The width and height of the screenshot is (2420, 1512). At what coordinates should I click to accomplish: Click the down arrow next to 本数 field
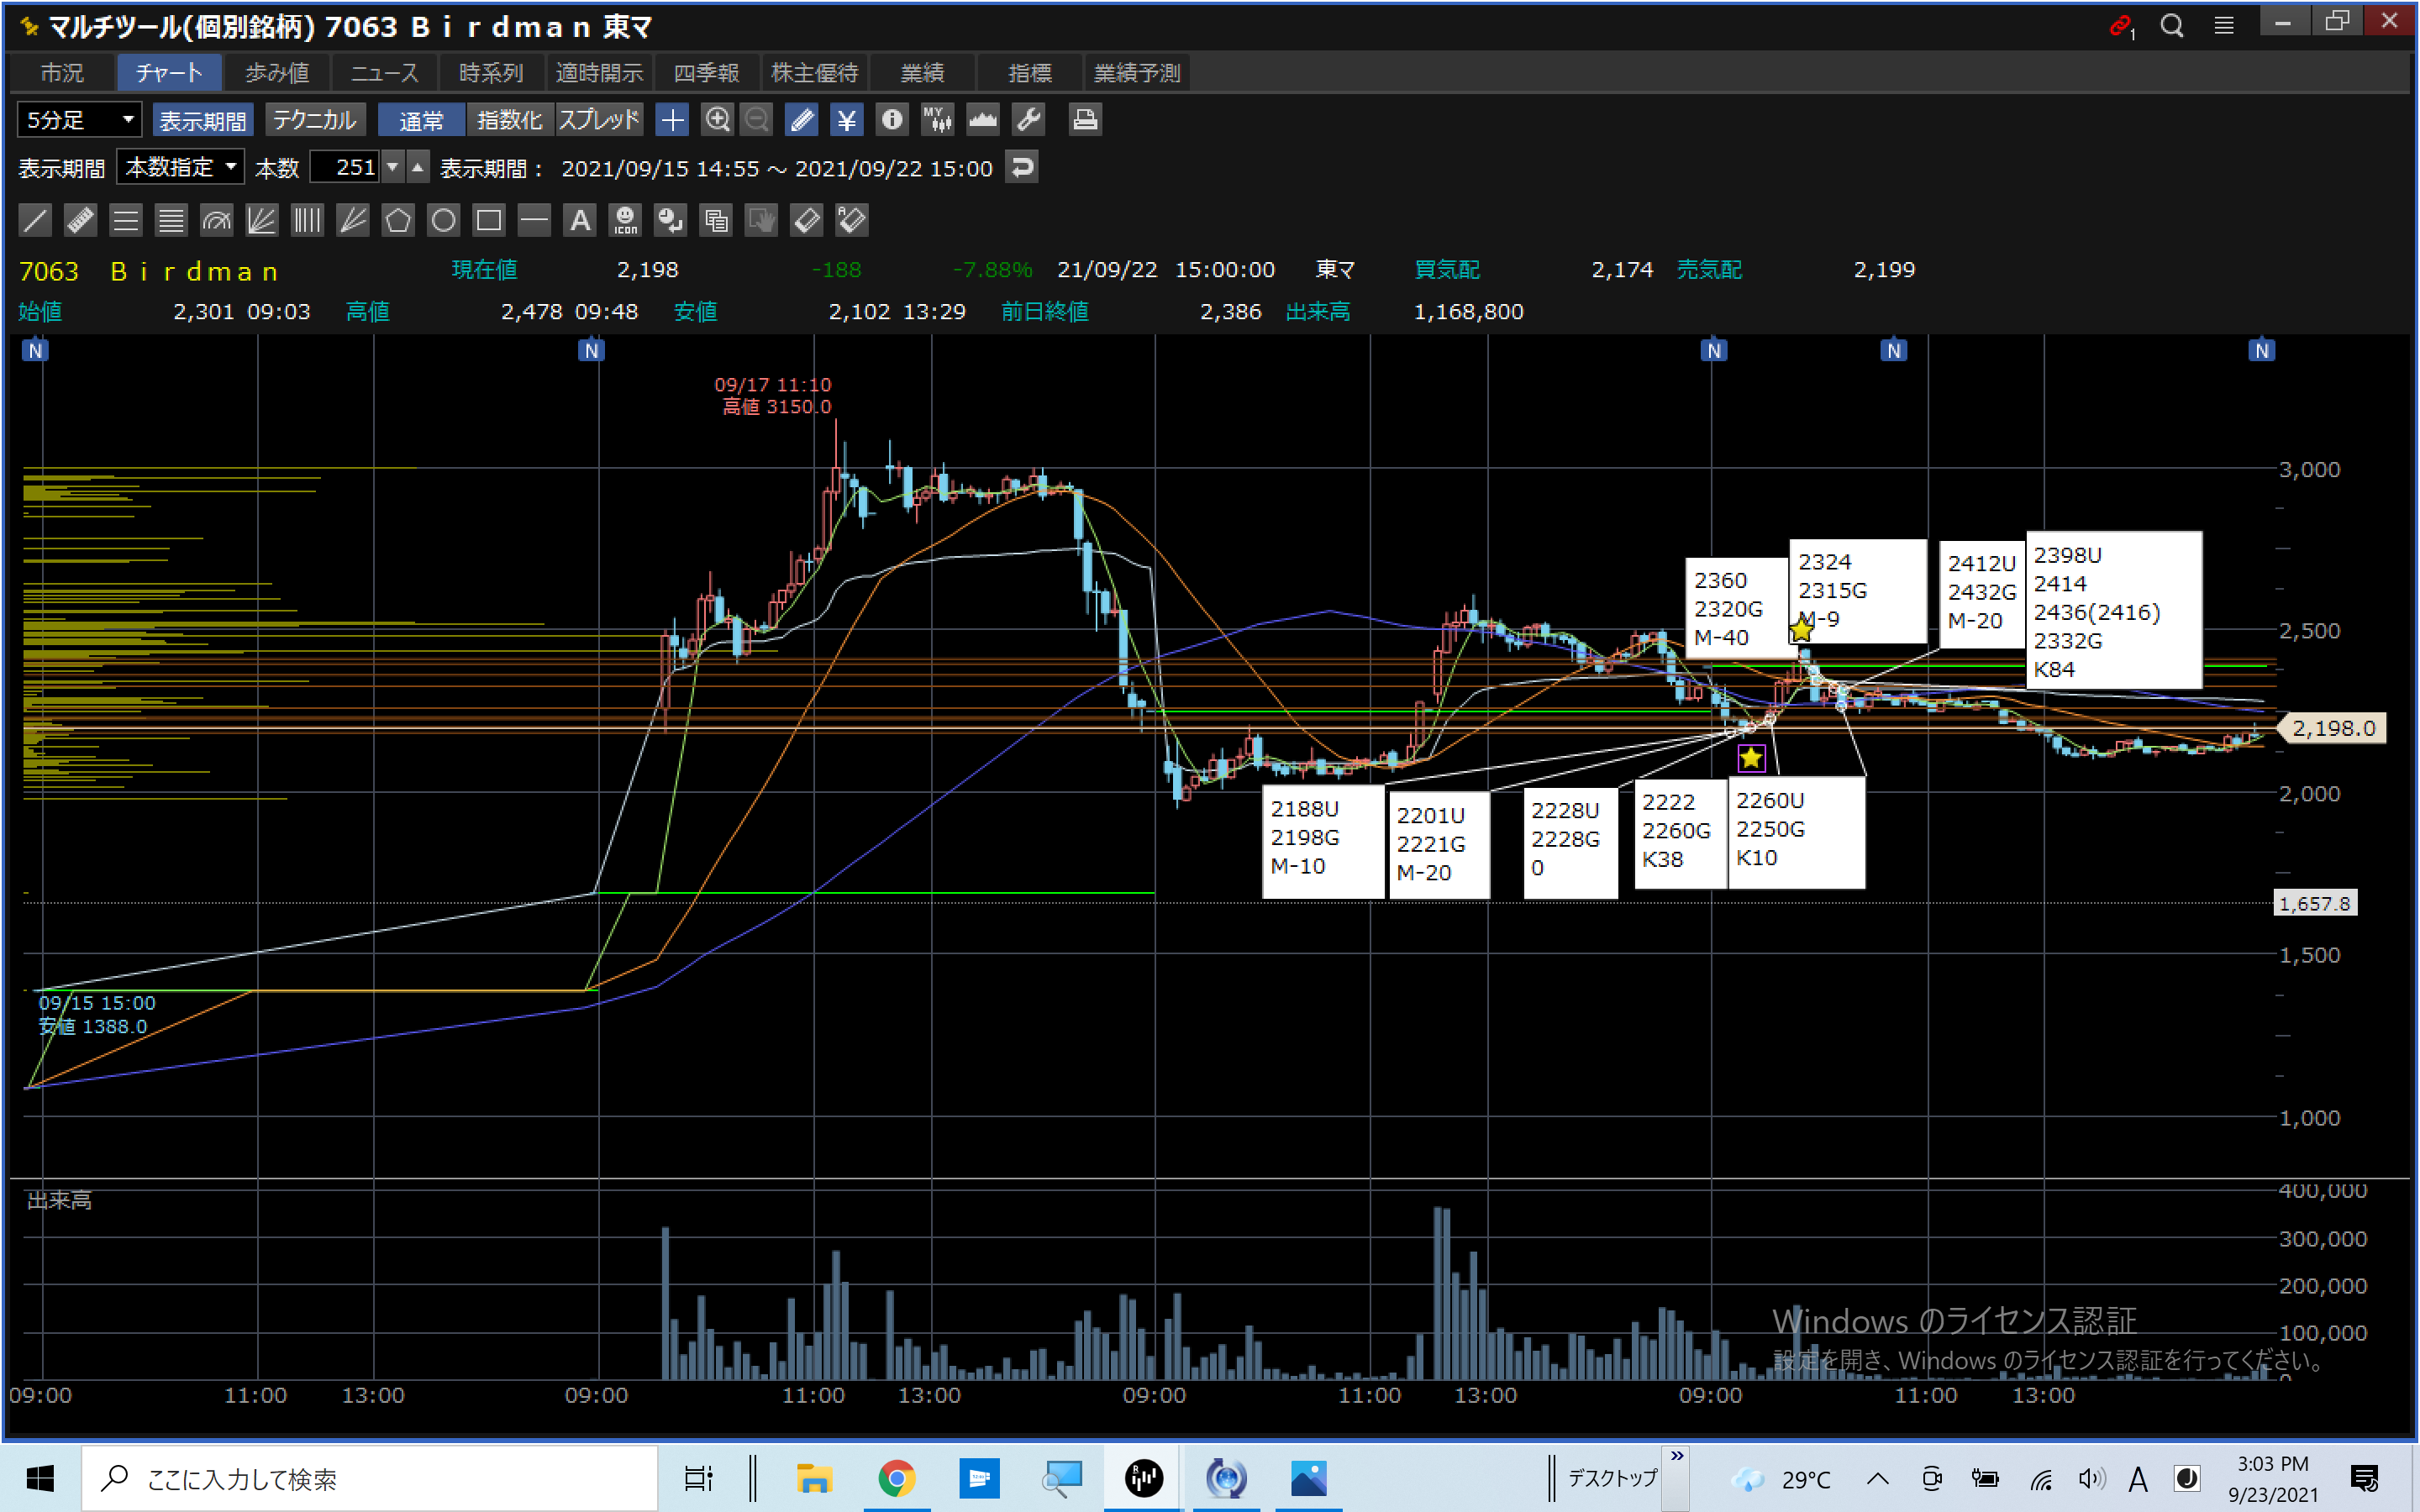coord(393,167)
